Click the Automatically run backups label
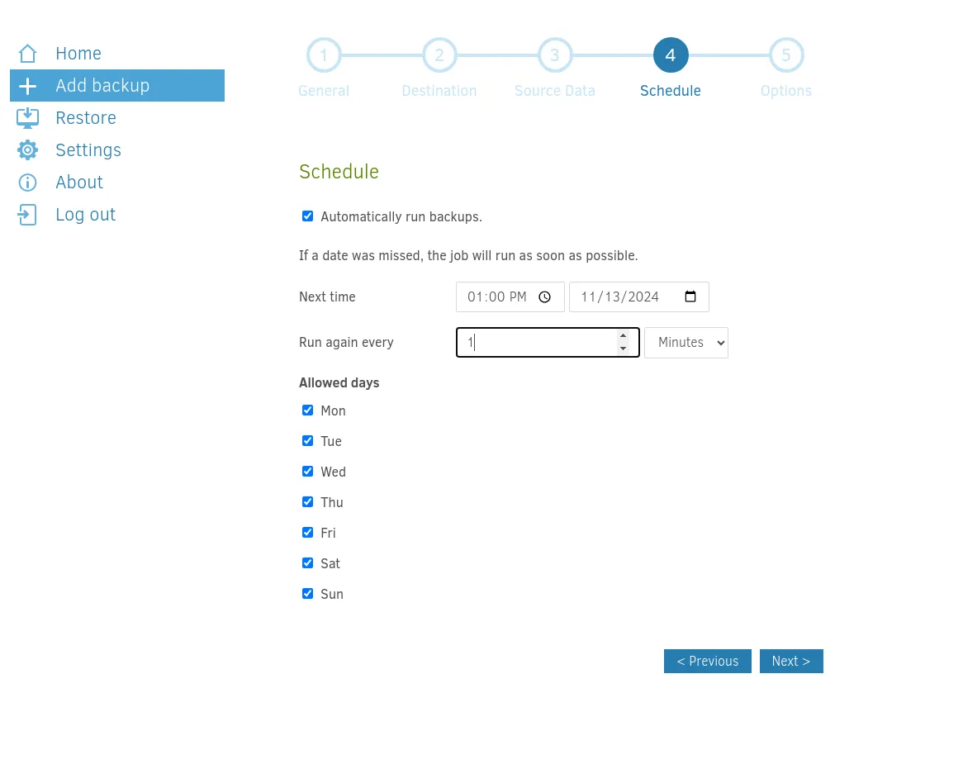 point(401,216)
